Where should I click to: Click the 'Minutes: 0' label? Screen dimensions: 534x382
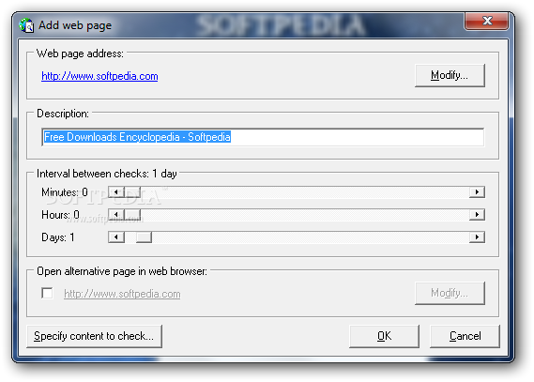pos(65,192)
